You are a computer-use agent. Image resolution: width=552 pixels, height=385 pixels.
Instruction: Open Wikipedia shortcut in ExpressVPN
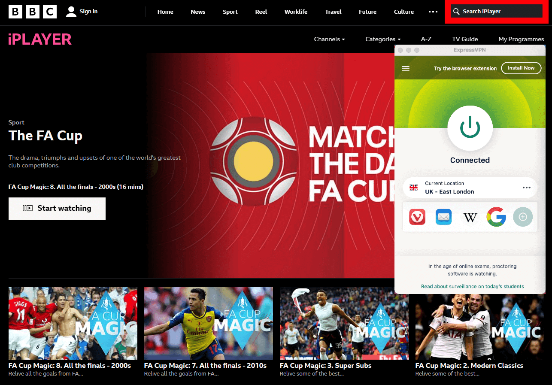(470, 217)
